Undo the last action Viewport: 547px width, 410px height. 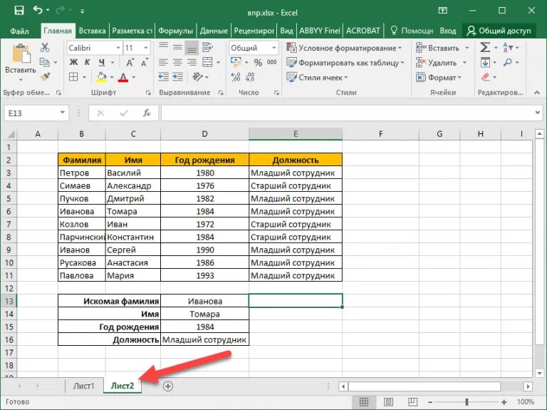(x=38, y=10)
